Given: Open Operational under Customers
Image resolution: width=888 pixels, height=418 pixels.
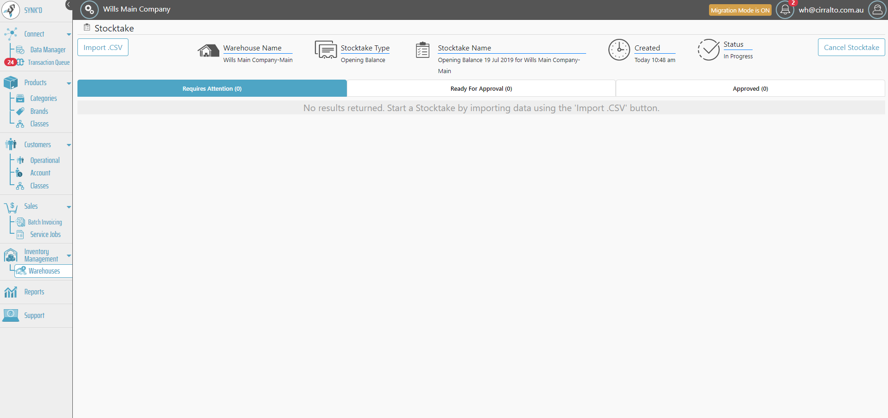Looking at the screenshot, I should point(45,160).
